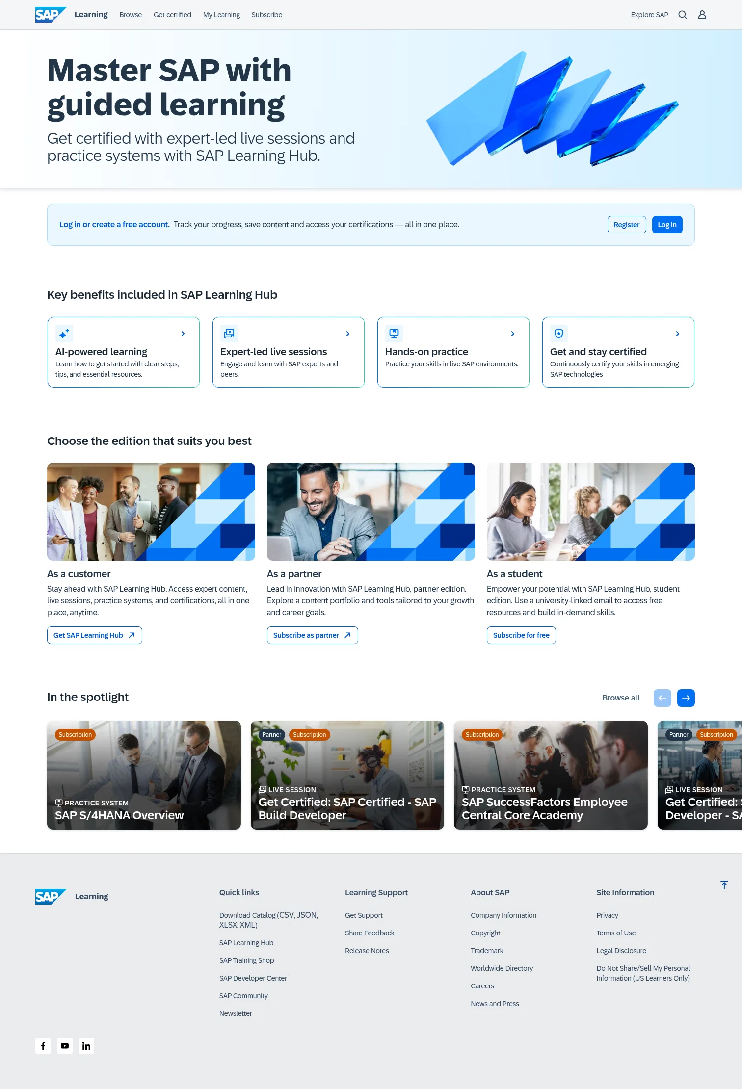Expand AI-powered learning card chevron
742x1089 pixels.
pos(183,334)
